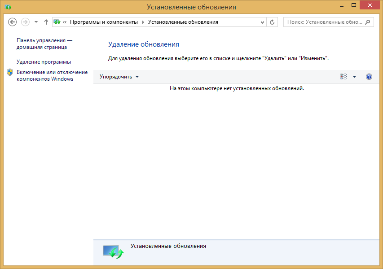Image resolution: width=383 pixels, height=269 pixels.
Task: Click 'На этом компьютере нет установленных обновлений' message
Action: point(237,88)
